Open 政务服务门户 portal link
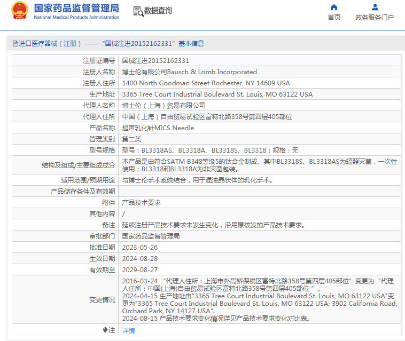Screen dimensions: 405x341 (375, 17)
